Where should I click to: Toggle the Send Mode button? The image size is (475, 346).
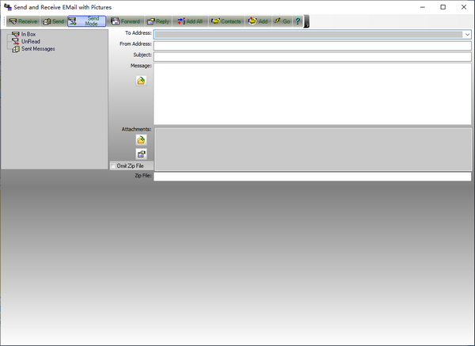pos(86,21)
